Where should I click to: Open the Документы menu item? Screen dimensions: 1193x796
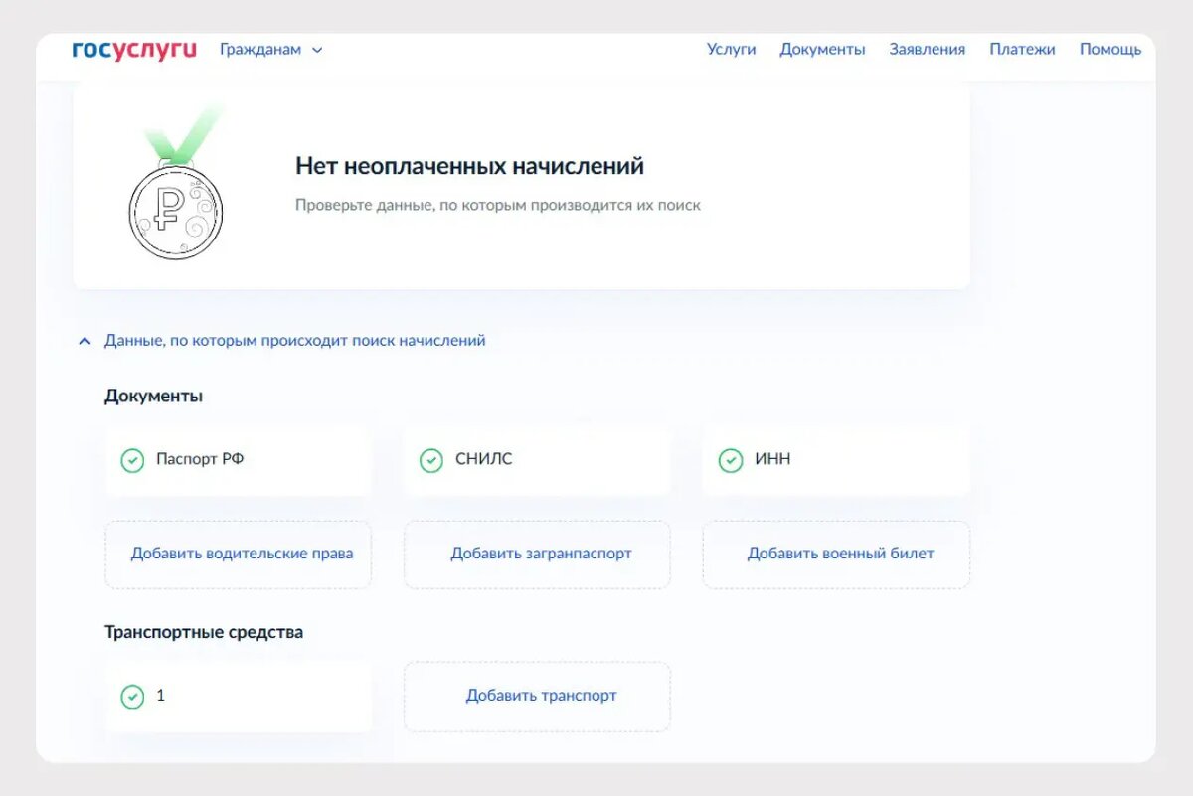click(x=822, y=49)
